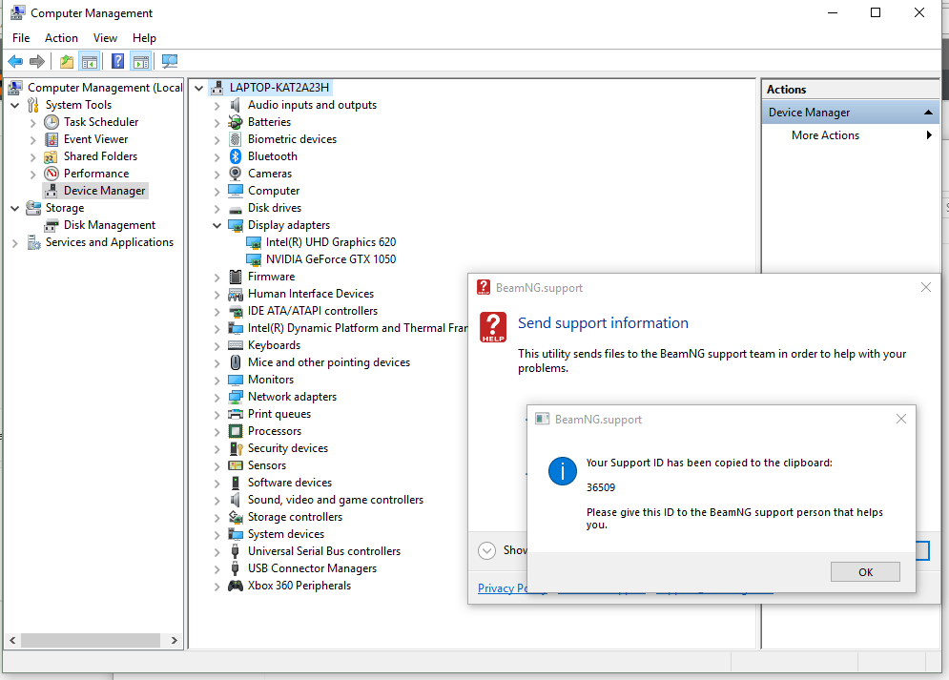Select Intel(R) UHD Graphics 620 adapter
The image size is (949, 680).
[330, 242]
